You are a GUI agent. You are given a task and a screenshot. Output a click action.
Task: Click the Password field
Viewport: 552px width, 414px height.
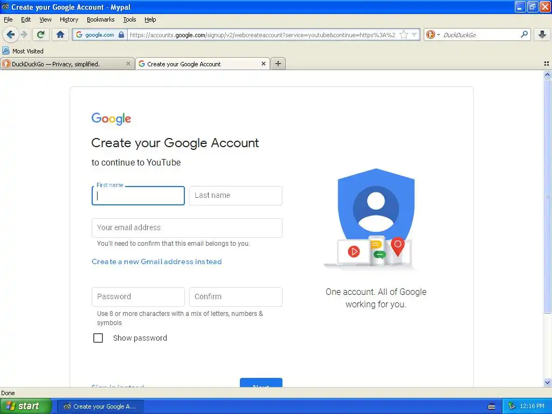[138, 297]
